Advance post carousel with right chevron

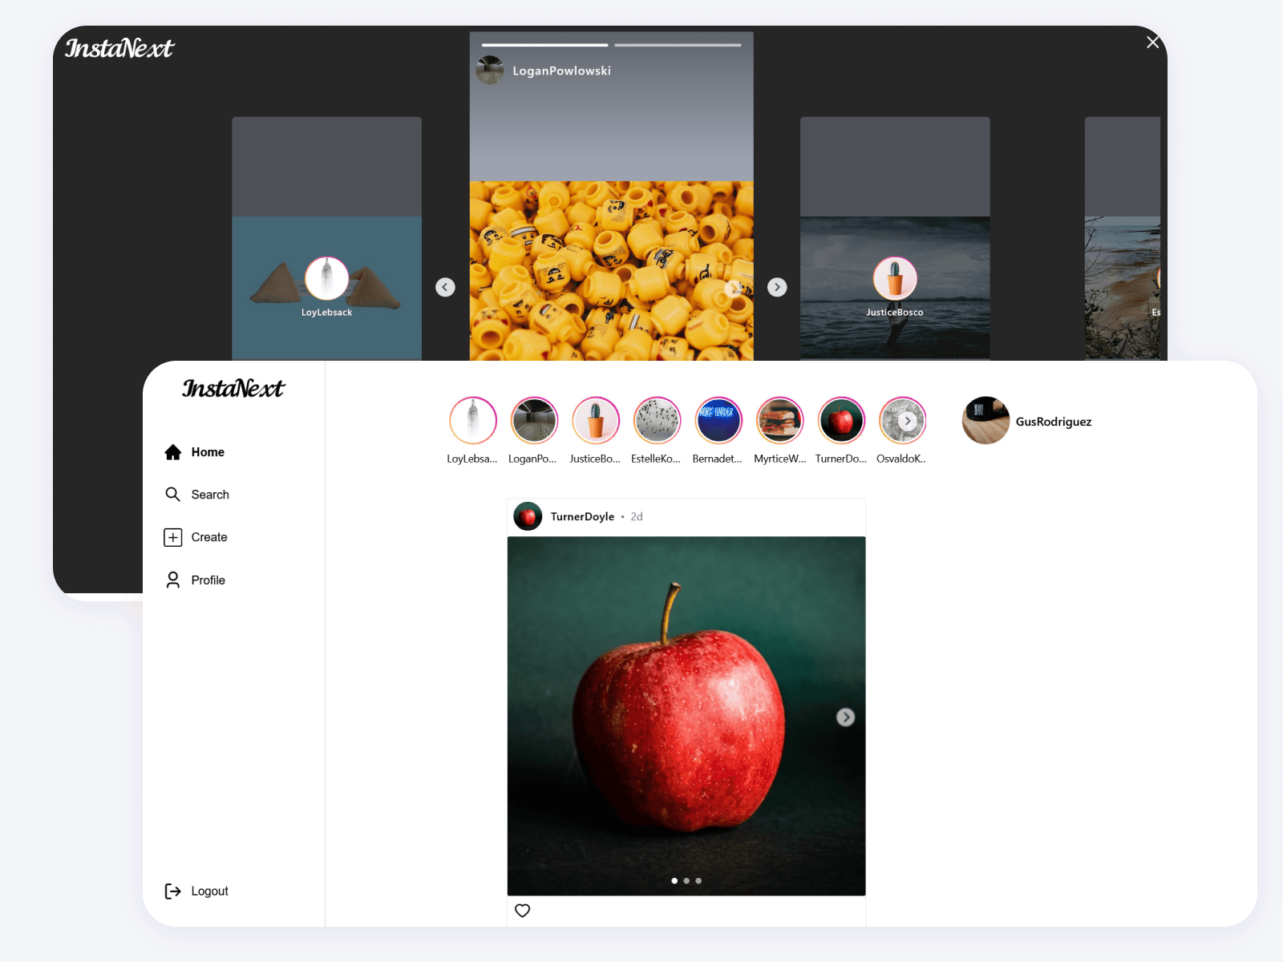846,717
